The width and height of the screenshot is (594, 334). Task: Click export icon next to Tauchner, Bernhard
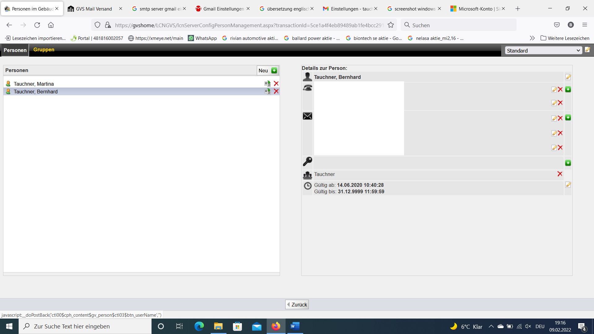coord(267,92)
